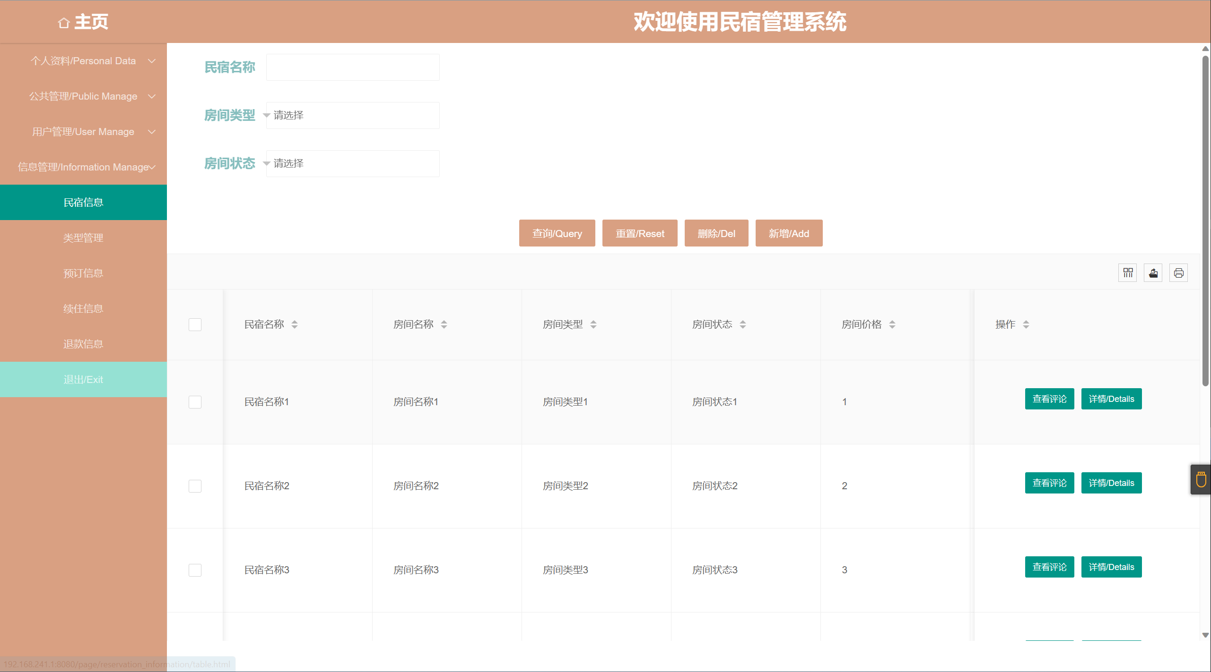Click the export table icon
This screenshot has height=672, width=1211.
pyautogui.click(x=1153, y=272)
